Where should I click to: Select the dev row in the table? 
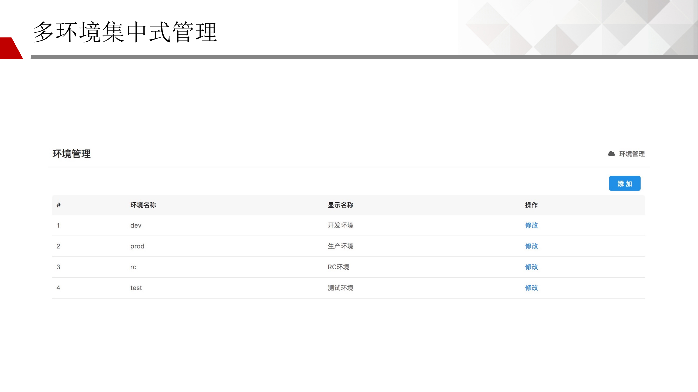[136, 225]
